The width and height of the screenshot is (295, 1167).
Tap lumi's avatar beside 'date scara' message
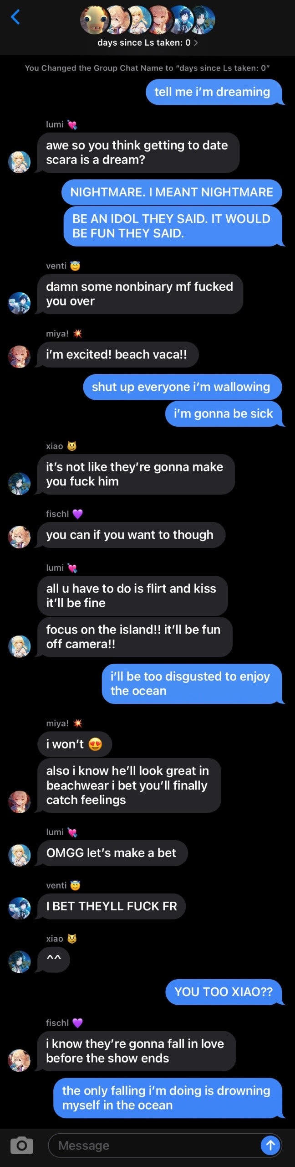[x=20, y=162]
